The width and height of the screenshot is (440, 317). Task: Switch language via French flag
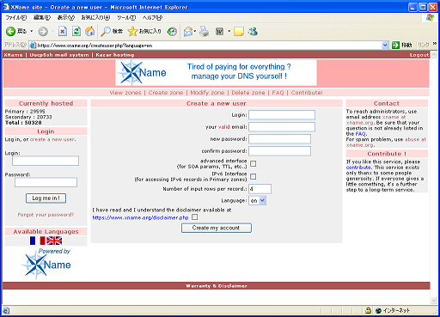click(x=38, y=241)
